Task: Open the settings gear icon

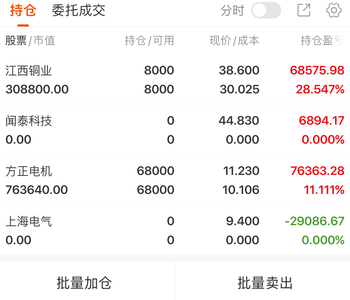Action: (x=334, y=10)
